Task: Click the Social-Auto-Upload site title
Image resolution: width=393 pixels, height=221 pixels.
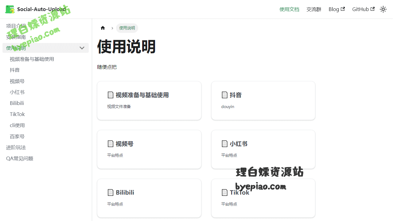Action: (41, 9)
